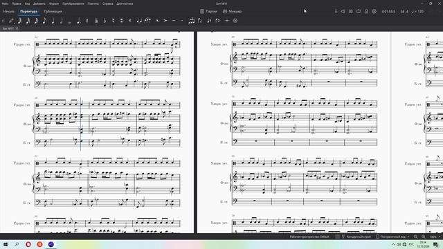This screenshot has height=249, width=443.
Task: Click the Рабочее пространство Default label
Action: tap(309, 237)
